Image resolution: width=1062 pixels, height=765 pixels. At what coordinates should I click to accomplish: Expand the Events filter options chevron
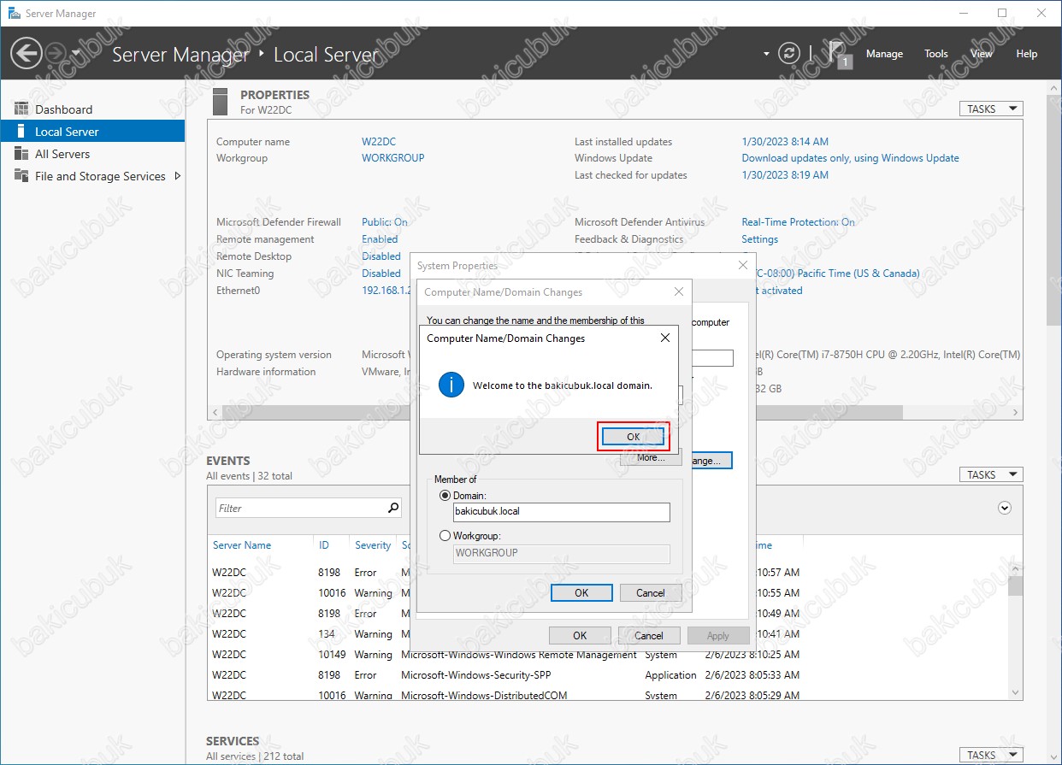point(1005,508)
